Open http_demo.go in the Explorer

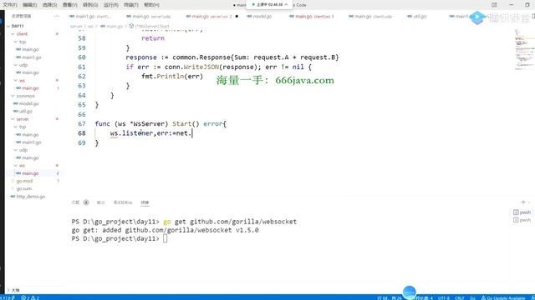coord(30,197)
